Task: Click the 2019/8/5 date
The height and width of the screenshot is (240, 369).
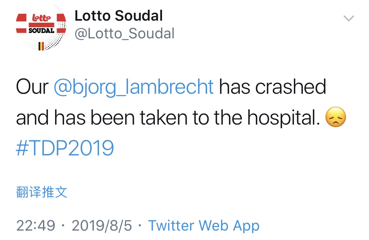Action: coord(102,226)
